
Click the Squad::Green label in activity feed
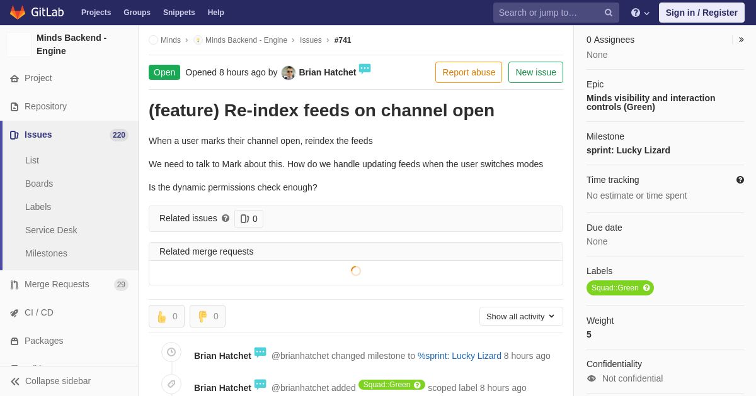tap(392, 385)
